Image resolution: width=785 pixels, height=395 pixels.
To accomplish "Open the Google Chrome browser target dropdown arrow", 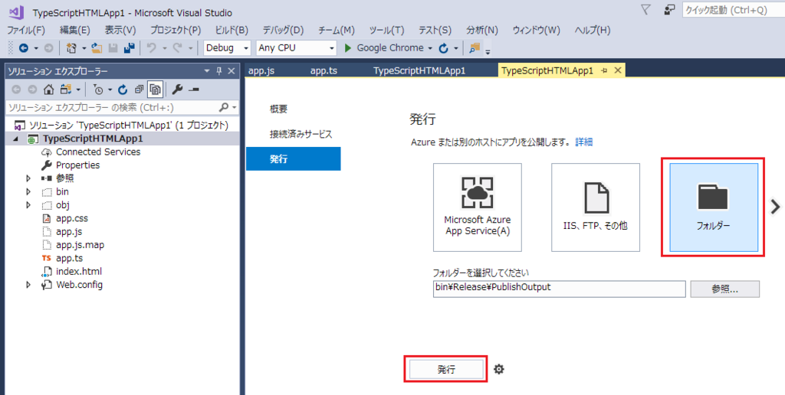I will [430, 48].
